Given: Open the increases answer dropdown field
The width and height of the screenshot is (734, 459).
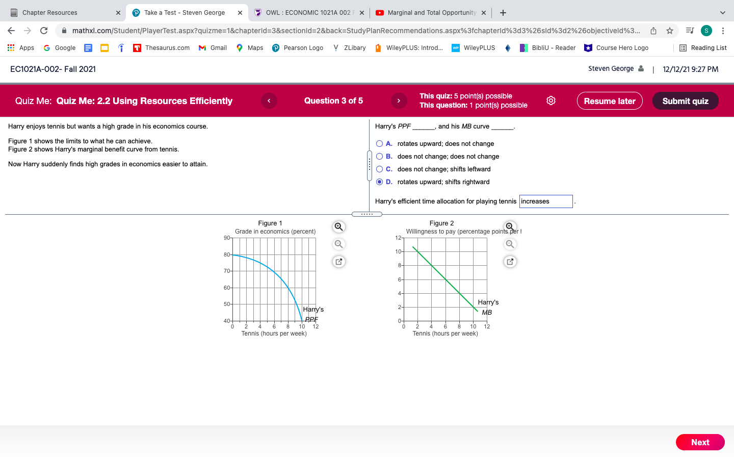Looking at the screenshot, I should (x=546, y=201).
